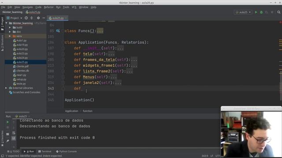Collapse the tkinter_learning root folder

coord(7,23)
